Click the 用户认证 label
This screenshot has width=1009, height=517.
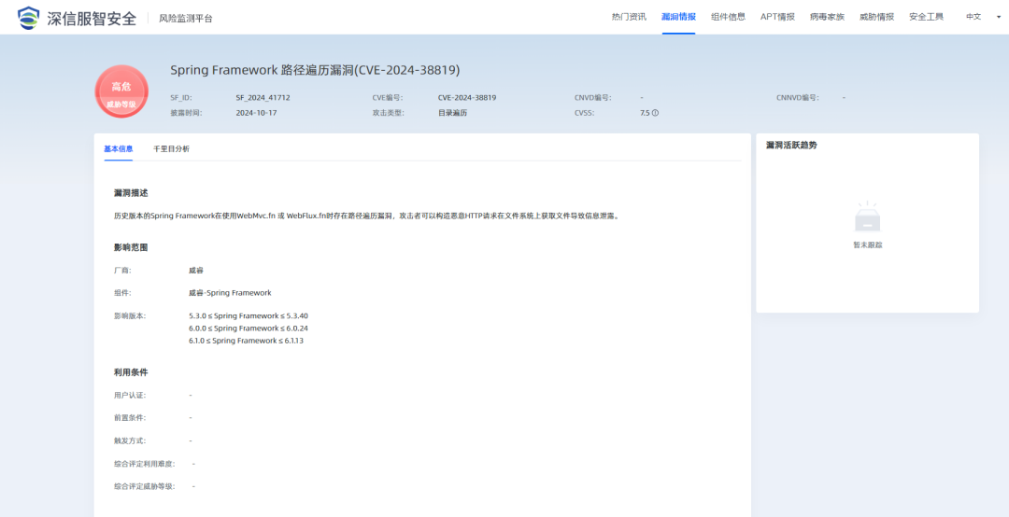point(129,395)
